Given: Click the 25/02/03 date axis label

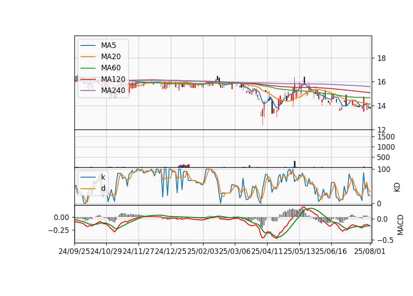Looking at the screenshot, I should [x=203, y=251].
